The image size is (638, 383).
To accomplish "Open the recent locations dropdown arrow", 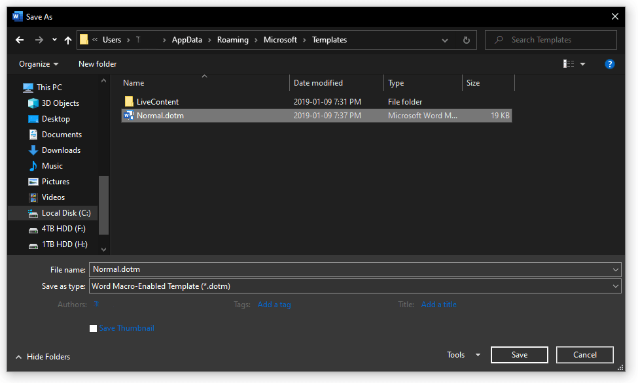I will click(54, 40).
